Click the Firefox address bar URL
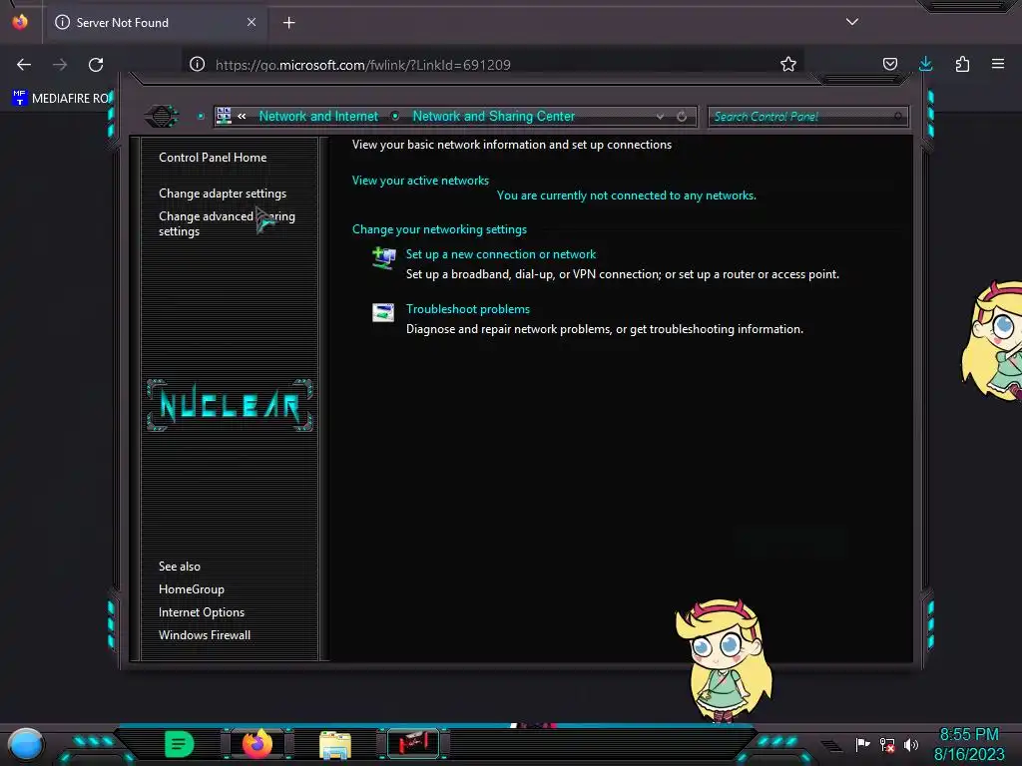This screenshot has width=1022, height=766. [x=363, y=65]
